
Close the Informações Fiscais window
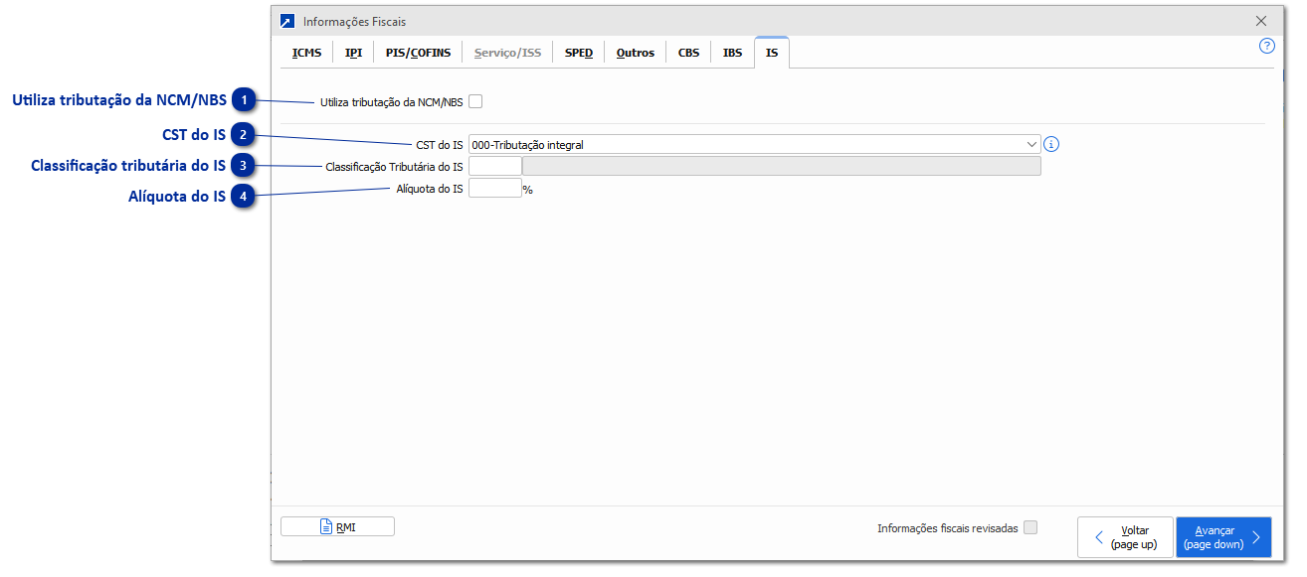(x=1261, y=21)
